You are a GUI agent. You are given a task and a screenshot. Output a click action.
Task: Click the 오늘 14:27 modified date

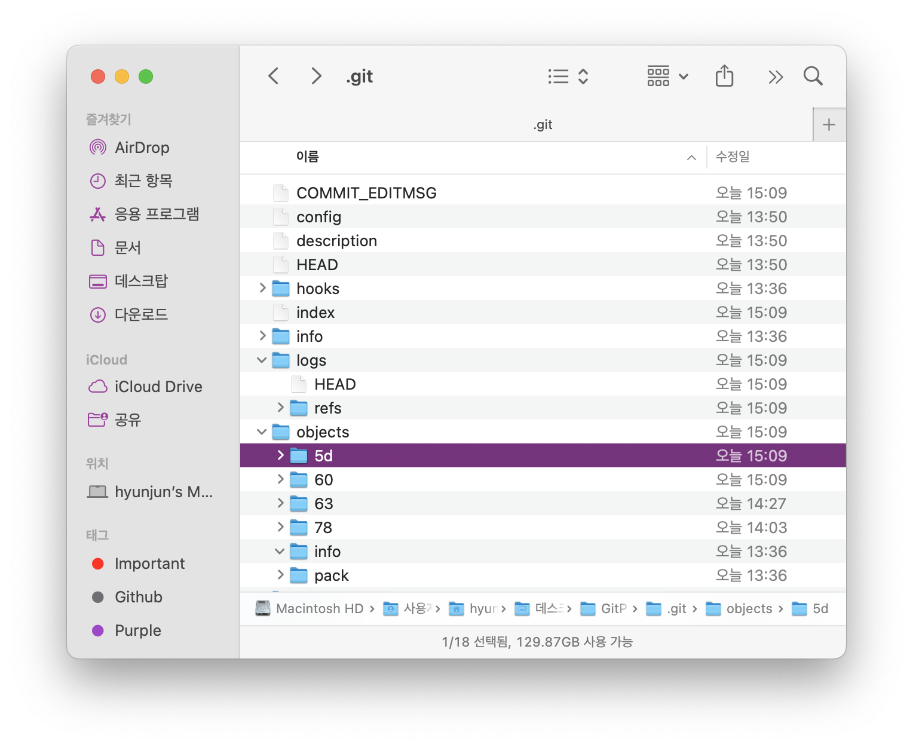pyautogui.click(x=751, y=503)
